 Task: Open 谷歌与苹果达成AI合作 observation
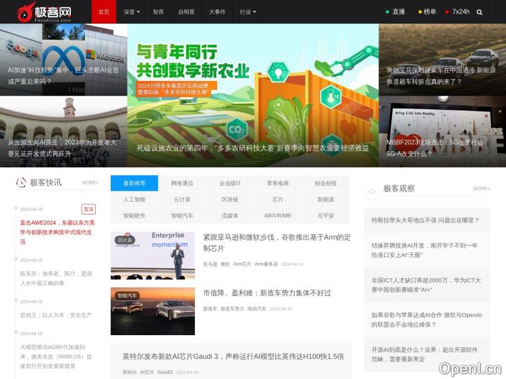coord(427,320)
